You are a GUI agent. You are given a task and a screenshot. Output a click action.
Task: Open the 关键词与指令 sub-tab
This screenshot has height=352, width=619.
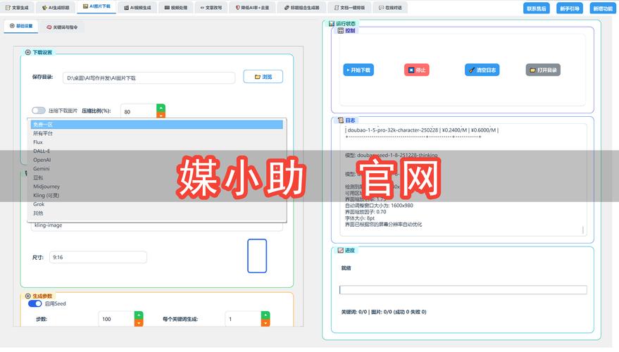pos(63,27)
